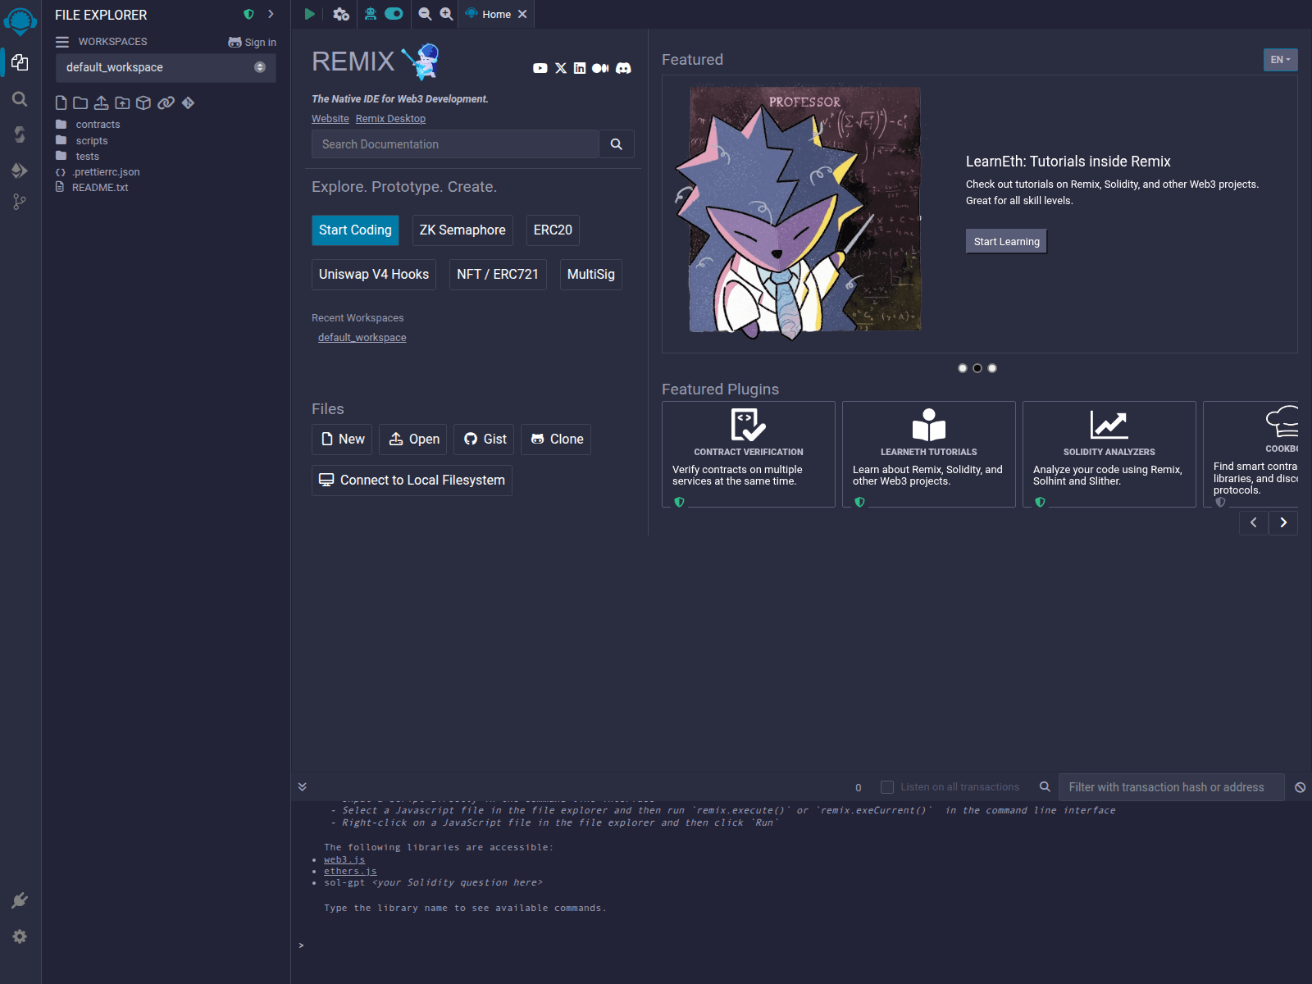Open the Git source control sidebar icon
Viewport: 1312px width, 984px height.
[x=20, y=202]
